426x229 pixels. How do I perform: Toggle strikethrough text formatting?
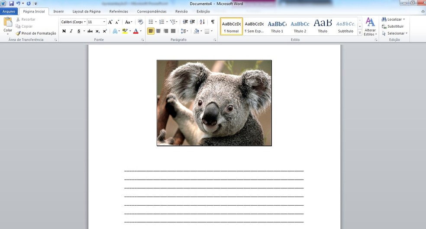90,31
